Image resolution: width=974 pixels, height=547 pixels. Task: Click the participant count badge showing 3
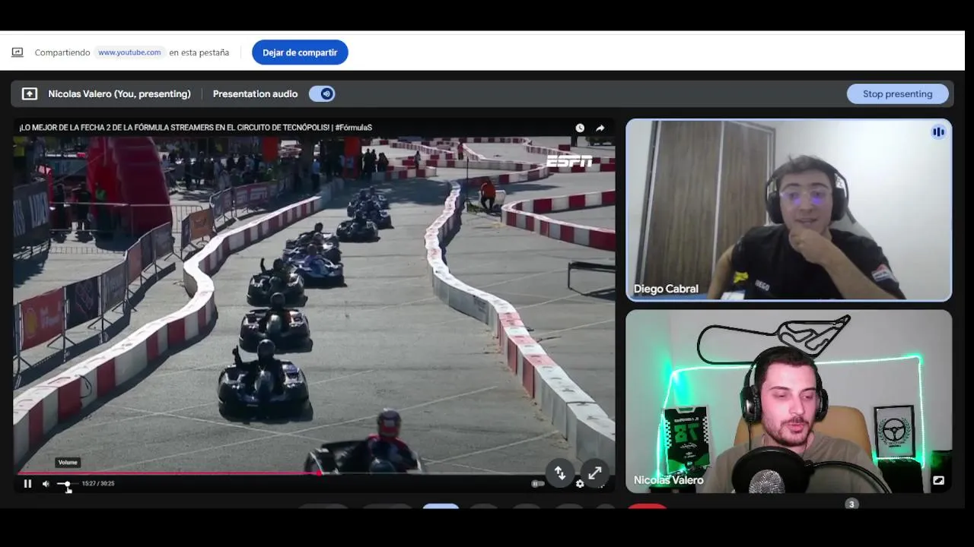[851, 504]
